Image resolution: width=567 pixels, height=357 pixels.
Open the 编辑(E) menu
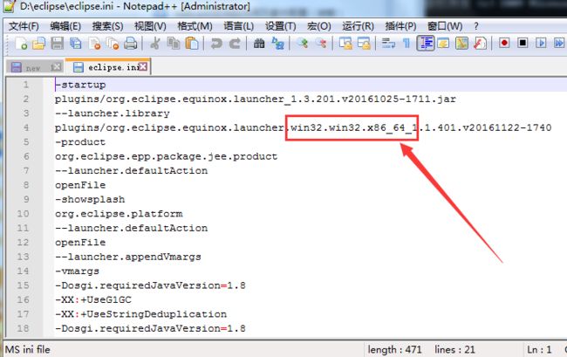(65, 26)
